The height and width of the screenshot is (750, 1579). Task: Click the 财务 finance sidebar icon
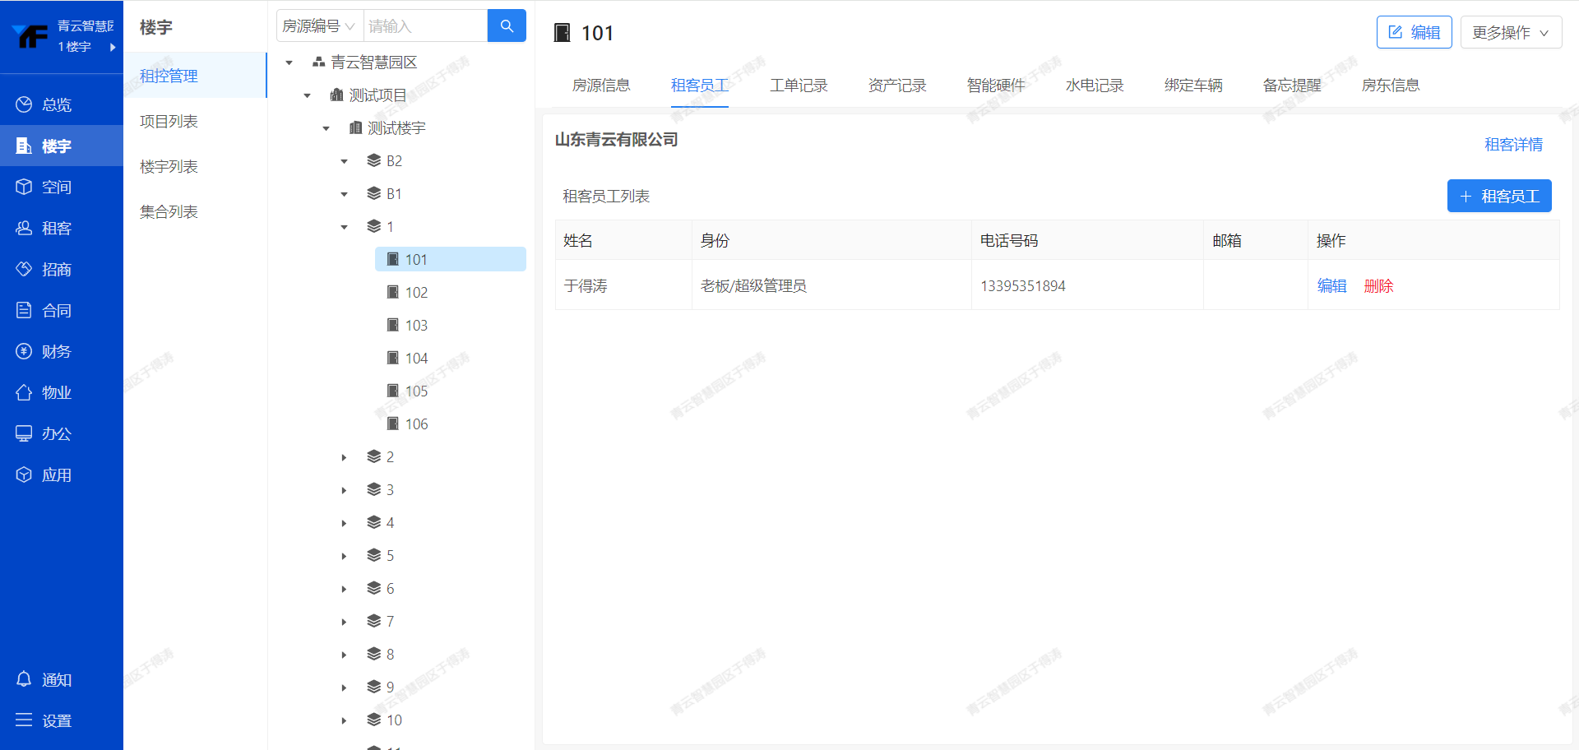24,351
